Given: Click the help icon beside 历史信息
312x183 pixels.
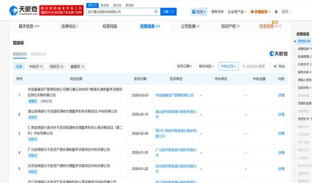Looking at the screenshot, I should [280, 26].
